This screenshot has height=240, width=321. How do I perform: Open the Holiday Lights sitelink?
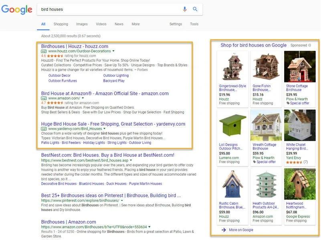tap(94, 143)
